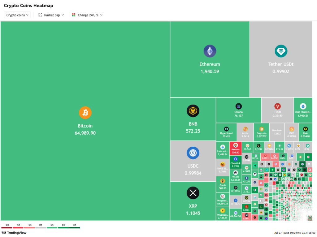Click the tile showing 0.18116

point(236,190)
